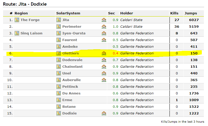
Task: Open the Erme solar system link
Action: (67, 100)
